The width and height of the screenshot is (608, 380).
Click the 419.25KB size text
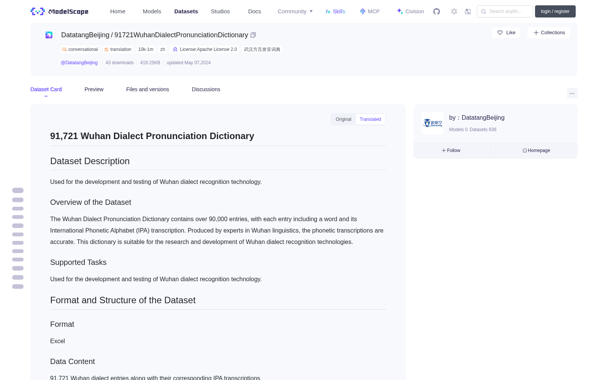(150, 63)
